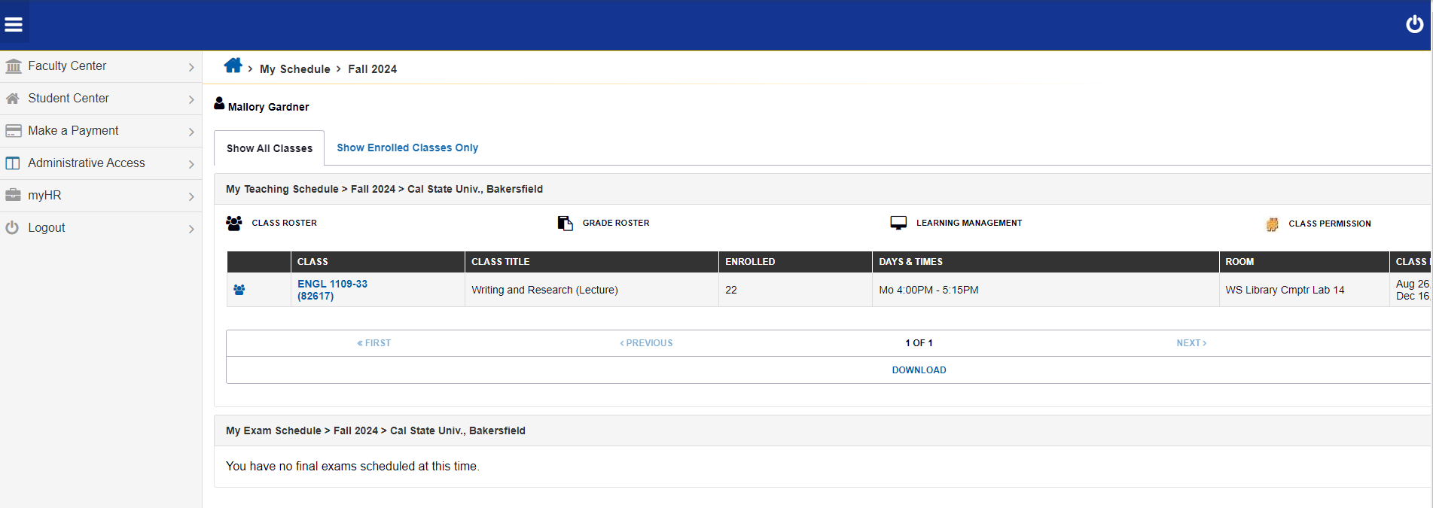Expand Student Center chevron

(x=191, y=99)
